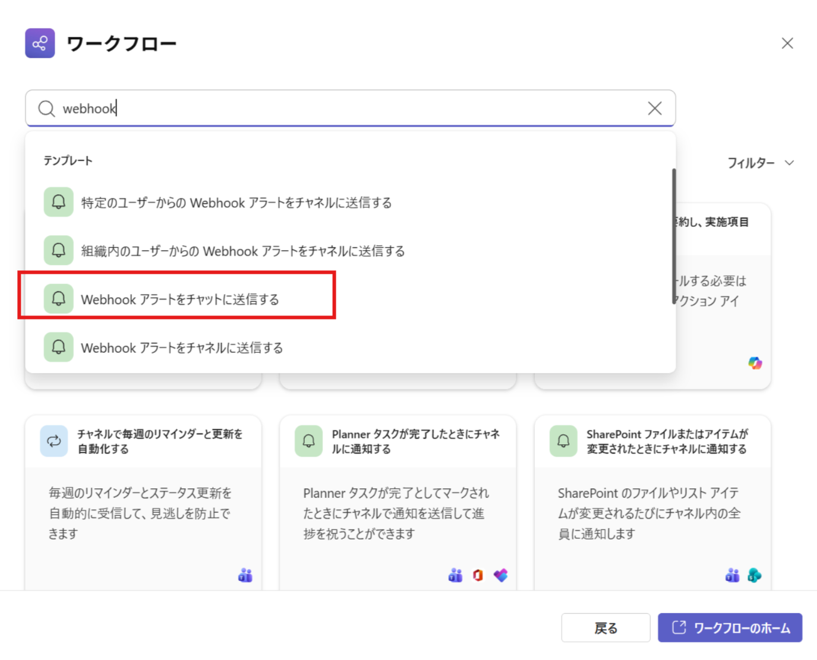Click the Copilot icon on the partially hidden card

[x=755, y=363]
